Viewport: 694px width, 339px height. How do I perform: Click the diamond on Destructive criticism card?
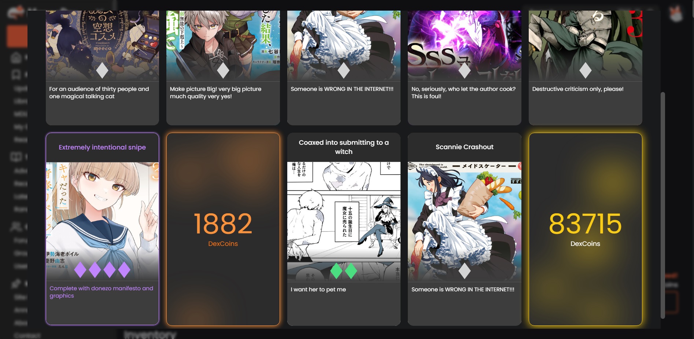(586, 71)
